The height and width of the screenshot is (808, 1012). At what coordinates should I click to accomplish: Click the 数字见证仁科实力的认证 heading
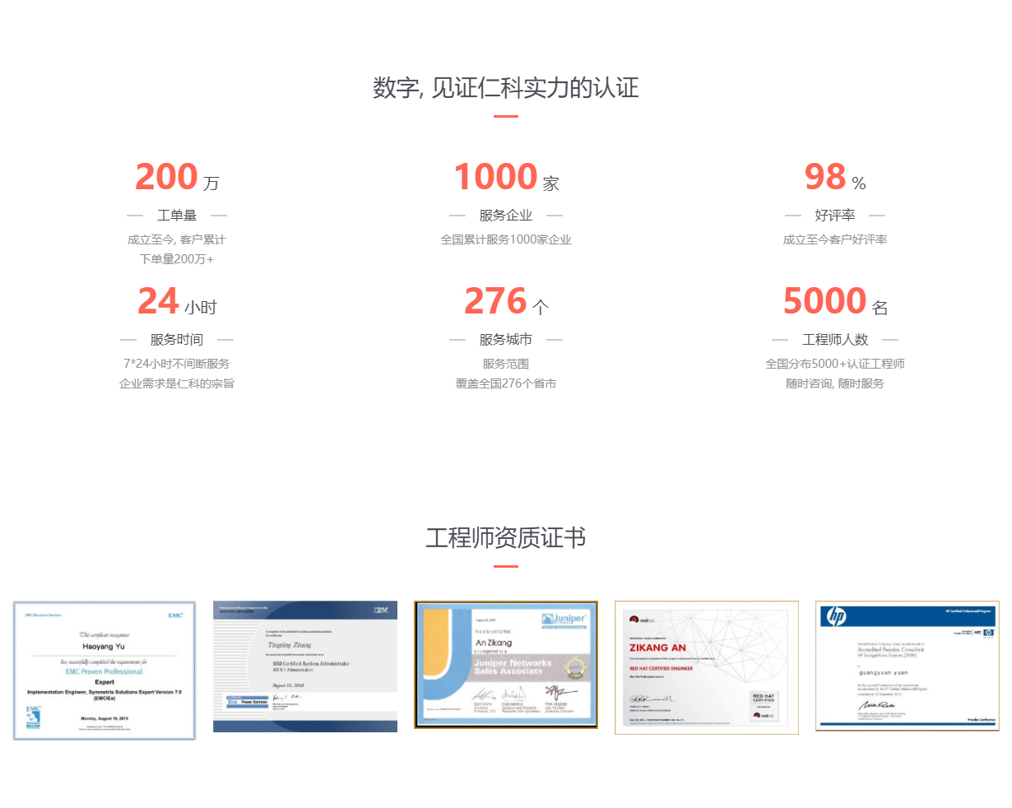coord(505,87)
